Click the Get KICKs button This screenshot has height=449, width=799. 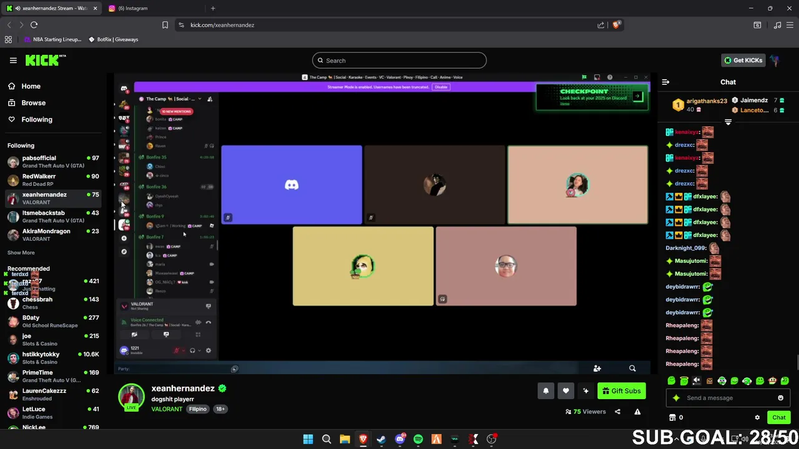(743, 60)
